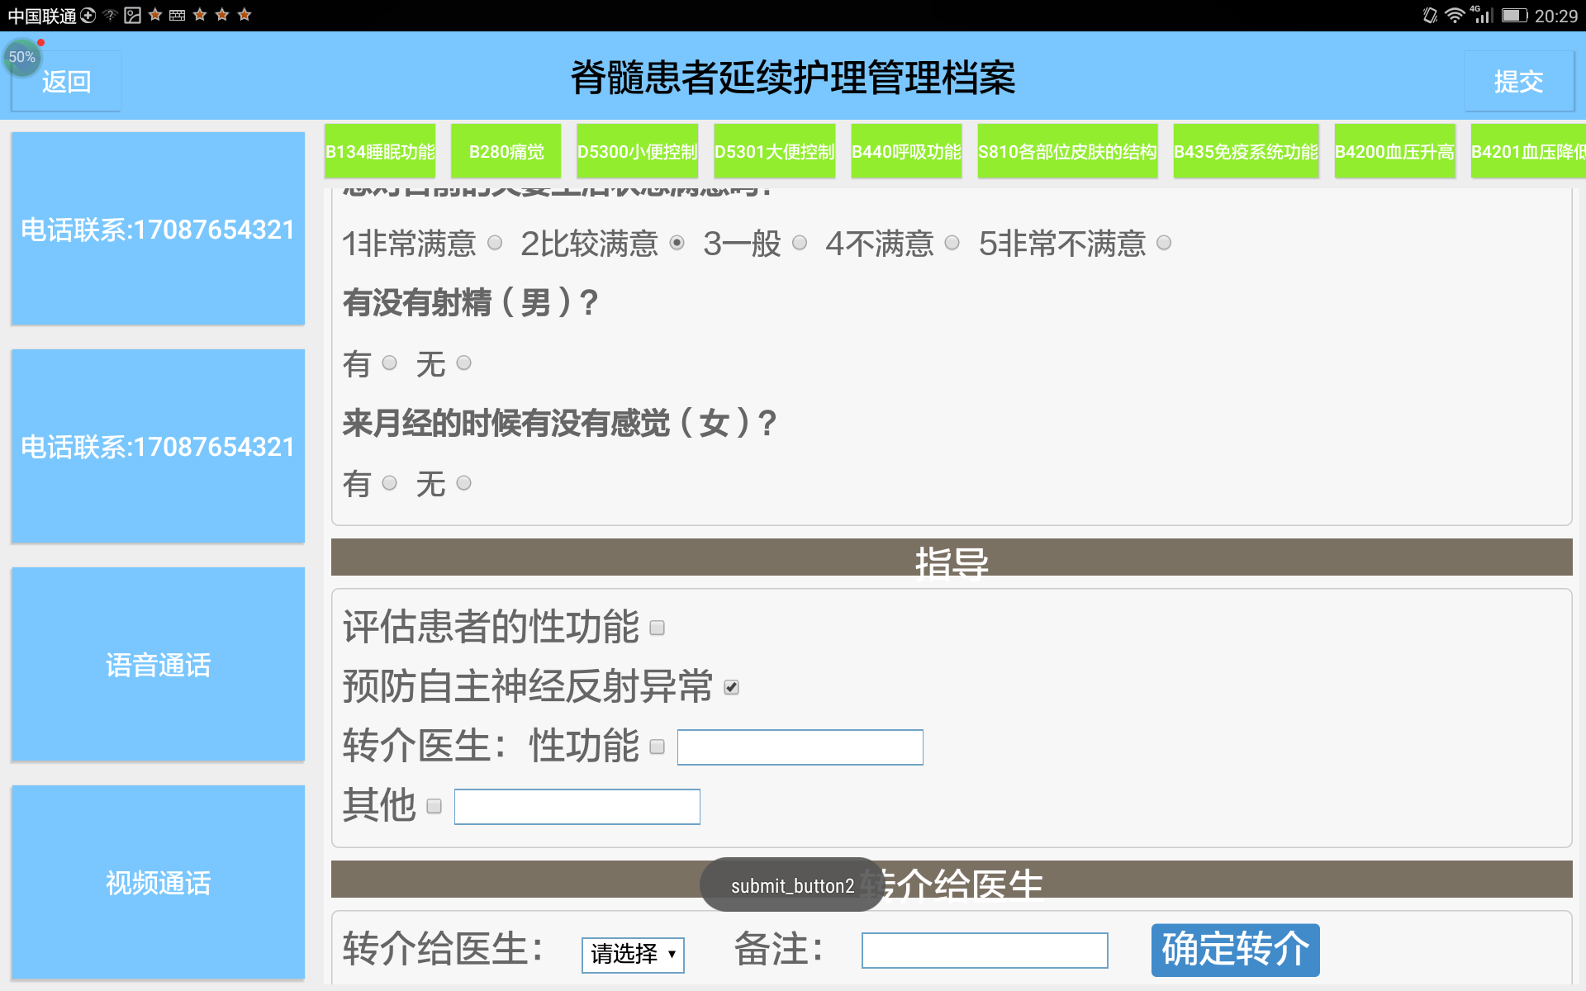Tap the keyboard icon in status bar
The width and height of the screenshot is (1586, 991).
177,16
